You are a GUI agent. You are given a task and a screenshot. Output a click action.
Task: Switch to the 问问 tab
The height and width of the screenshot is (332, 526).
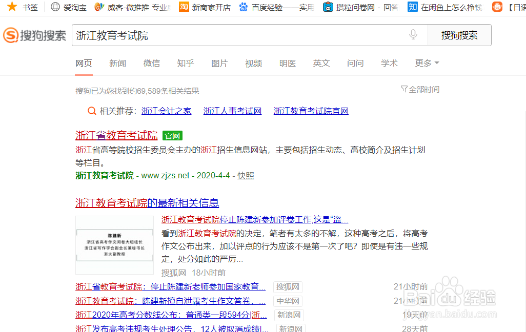pyautogui.click(x=355, y=64)
